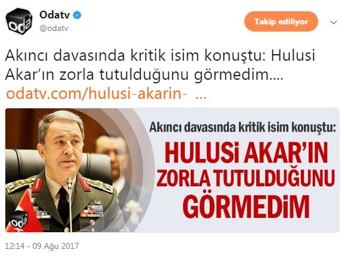
Task: Click the red HULUSİ AKAR'IN headline
Action: (x=247, y=153)
